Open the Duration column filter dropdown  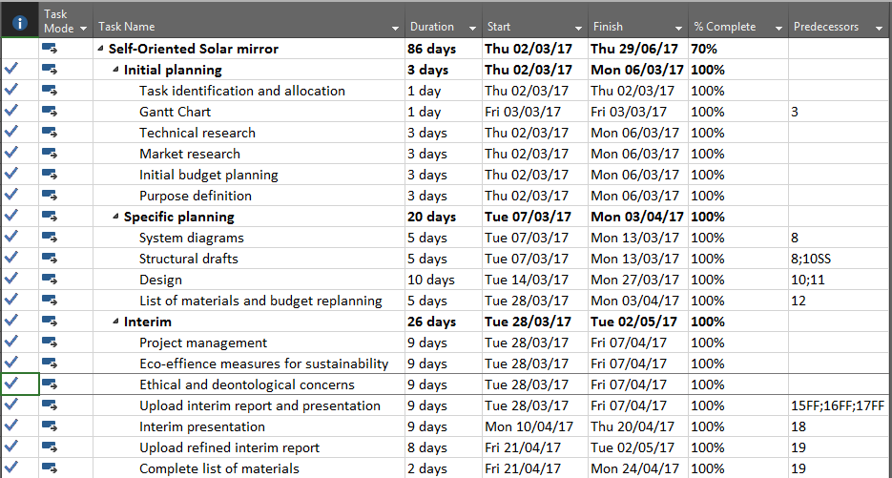tap(471, 28)
